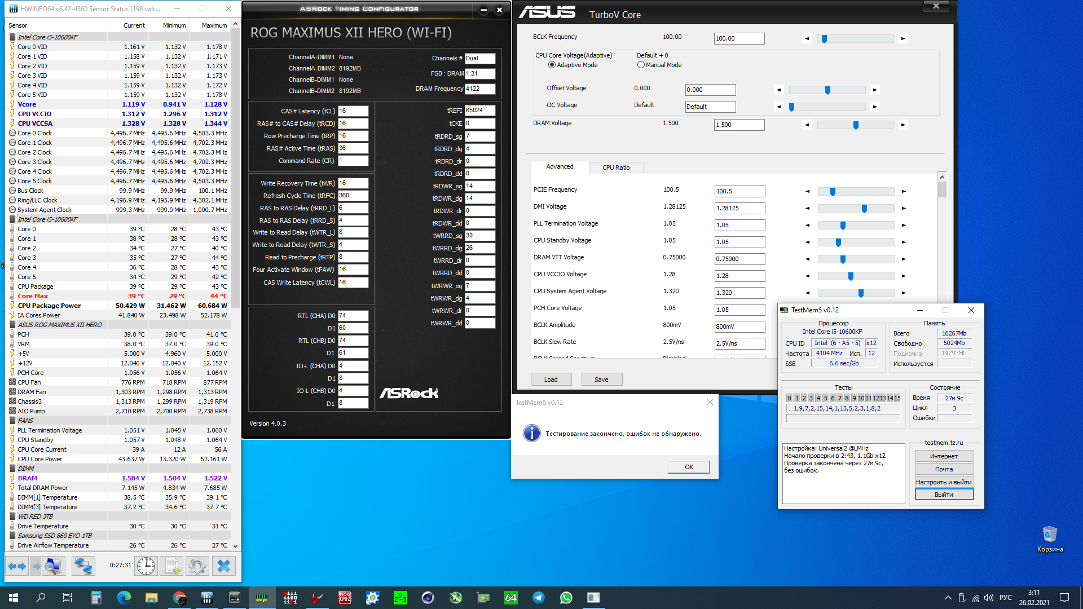Switch to the CPU Ratio tab
1083x609 pixels.
[615, 167]
